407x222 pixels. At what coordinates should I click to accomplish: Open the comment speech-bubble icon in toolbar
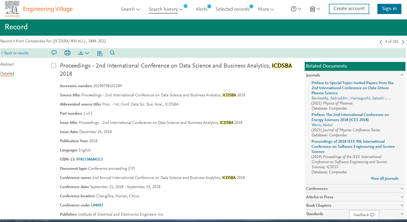click(x=54, y=53)
